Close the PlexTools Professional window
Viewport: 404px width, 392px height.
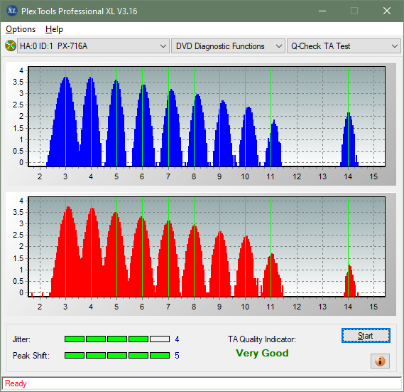coord(387,11)
